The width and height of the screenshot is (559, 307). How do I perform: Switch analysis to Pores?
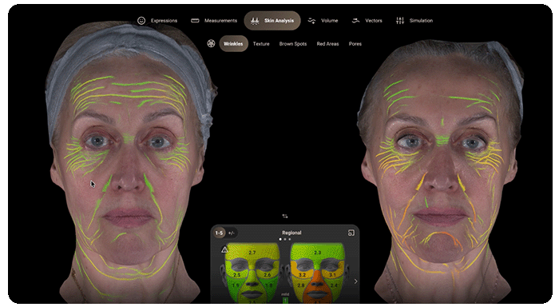(355, 44)
